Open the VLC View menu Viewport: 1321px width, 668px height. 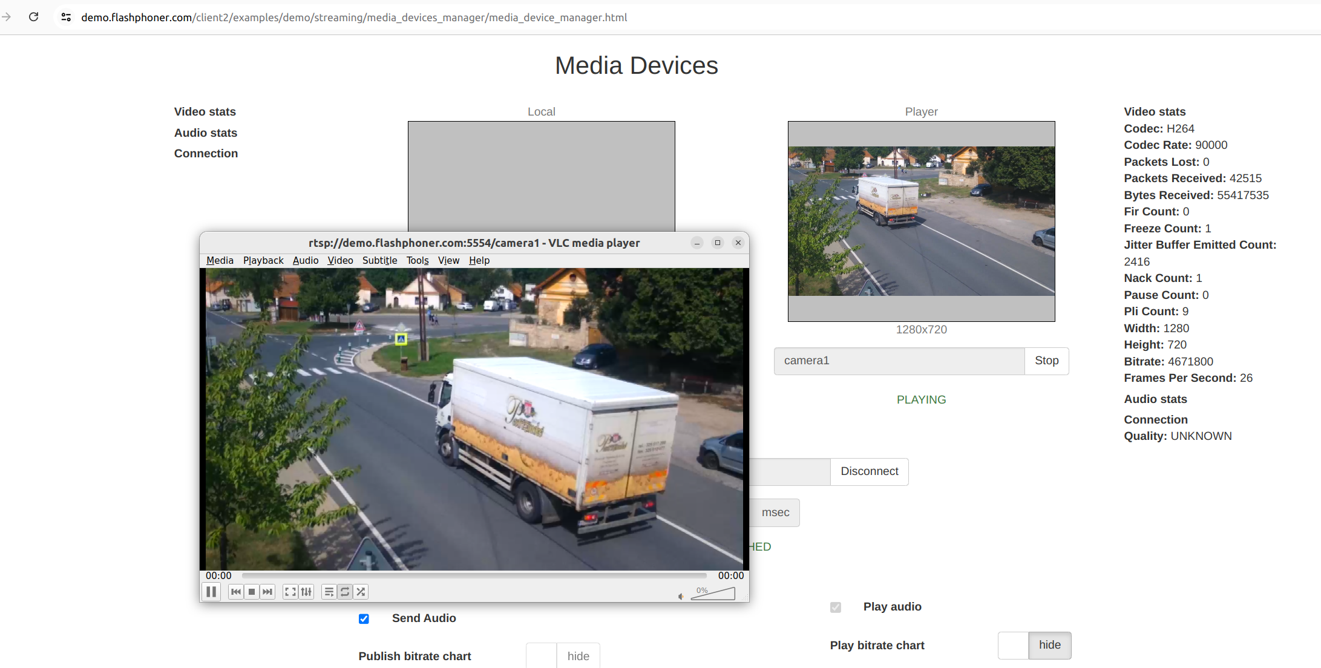coord(448,260)
